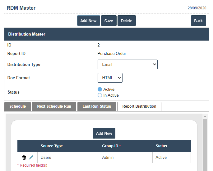Open the Distribution Type dropdown
Screen dimensions: 213x171
click(x=127, y=65)
